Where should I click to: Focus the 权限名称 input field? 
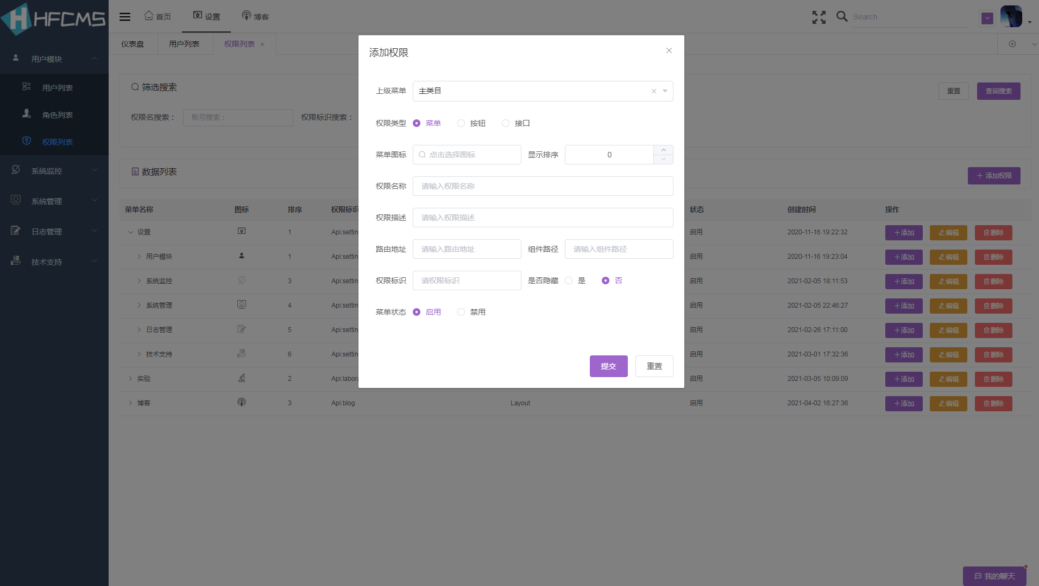pyautogui.click(x=543, y=186)
